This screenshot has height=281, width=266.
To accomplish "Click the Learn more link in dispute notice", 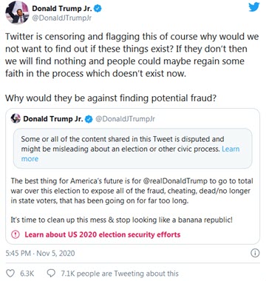I will point(130,154).
